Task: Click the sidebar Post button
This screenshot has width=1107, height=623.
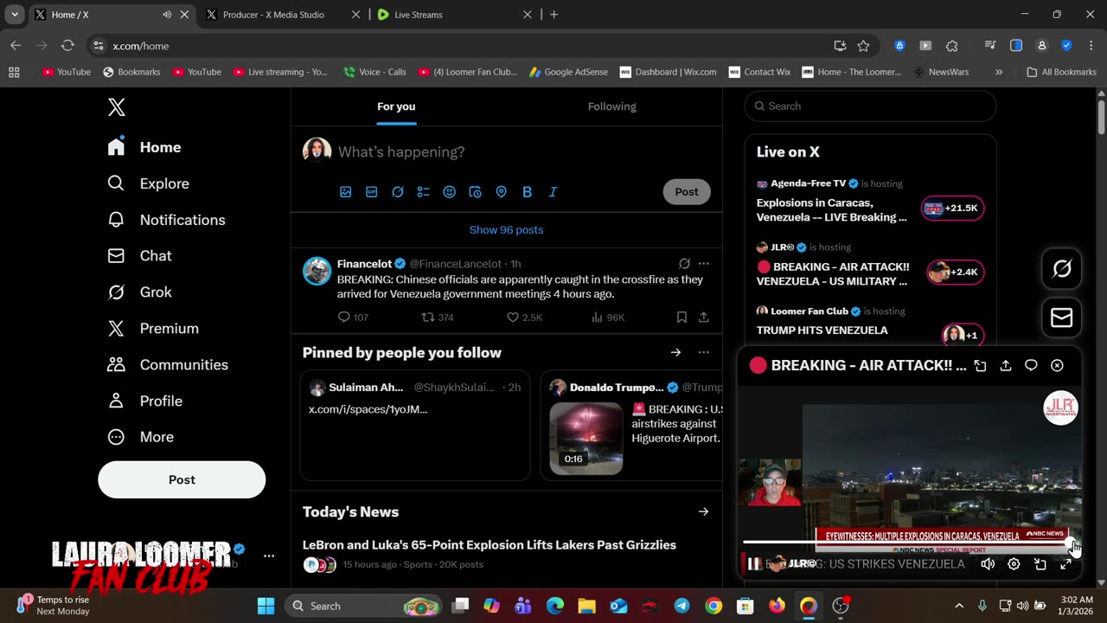Action: click(182, 479)
